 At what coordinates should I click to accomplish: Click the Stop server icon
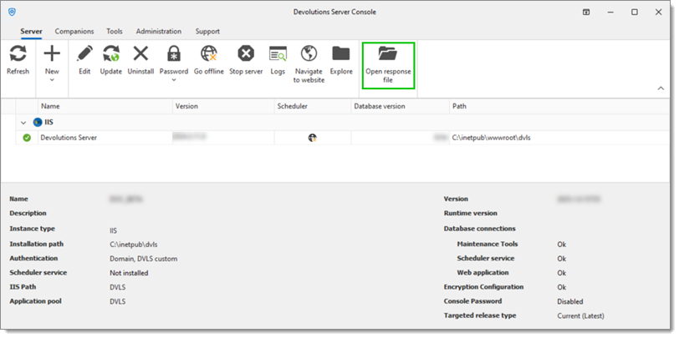coord(246,54)
